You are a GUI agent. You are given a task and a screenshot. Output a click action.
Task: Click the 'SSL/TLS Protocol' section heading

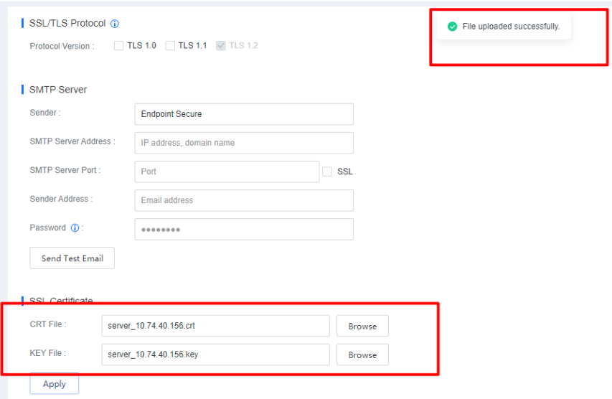[67, 24]
